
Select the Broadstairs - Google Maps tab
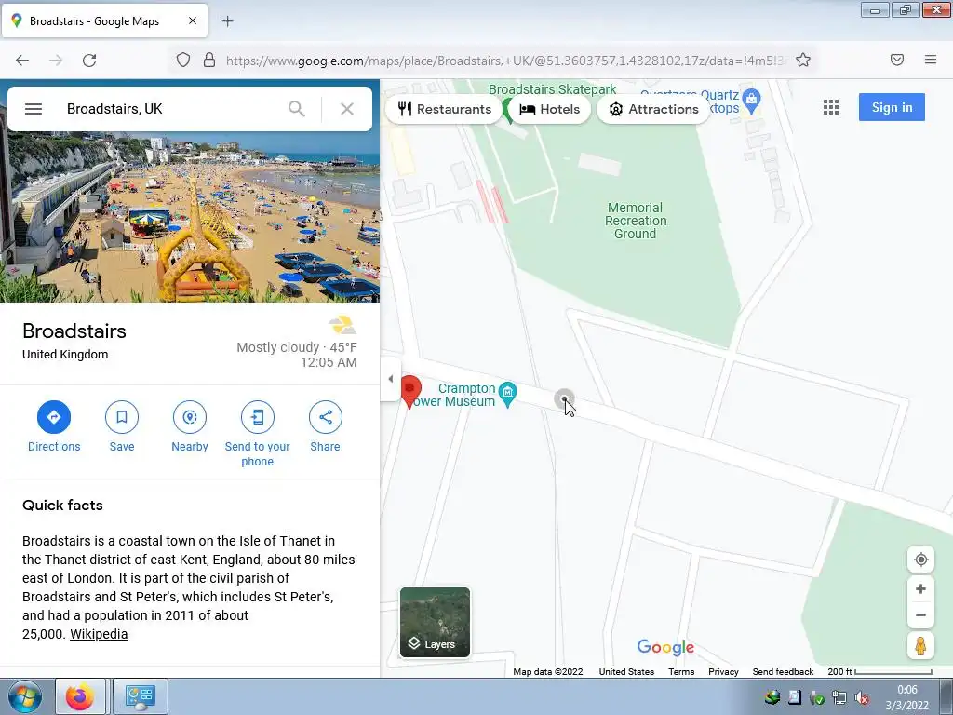[x=104, y=21]
